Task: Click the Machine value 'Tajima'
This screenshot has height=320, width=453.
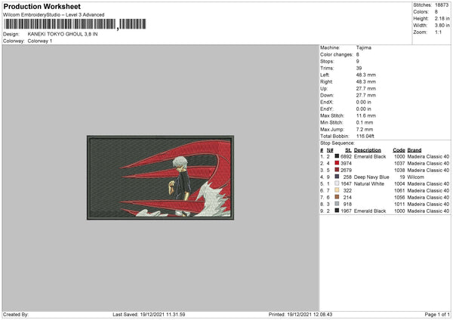Action: (x=364, y=48)
